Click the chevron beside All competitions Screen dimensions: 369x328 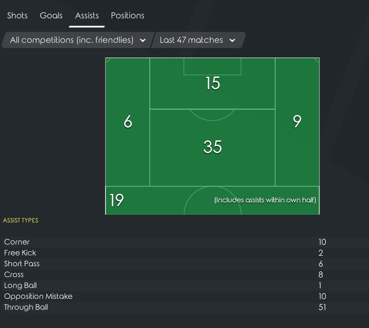point(143,40)
